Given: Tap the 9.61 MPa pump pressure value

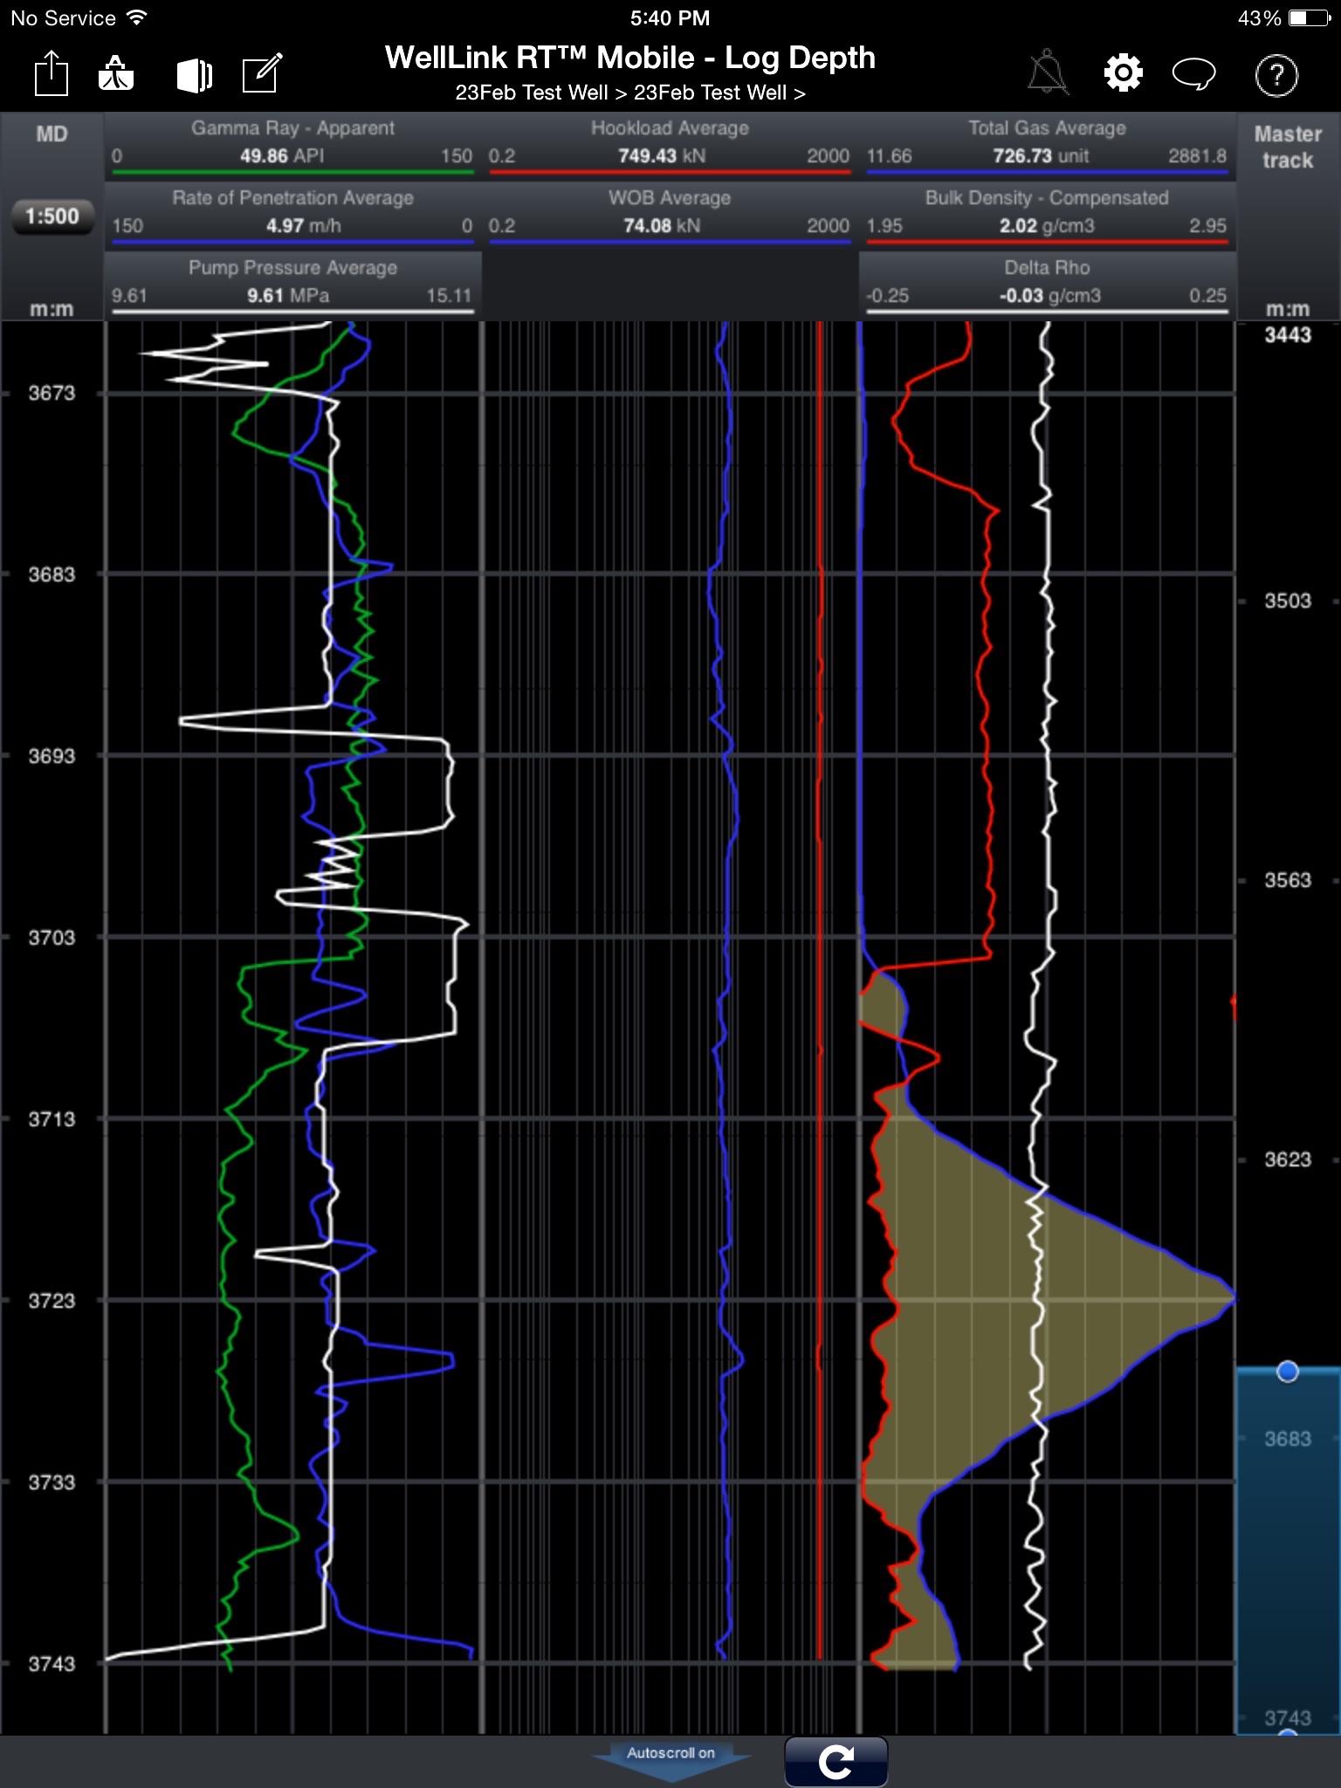Looking at the screenshot, I should (x=288, y=296).
